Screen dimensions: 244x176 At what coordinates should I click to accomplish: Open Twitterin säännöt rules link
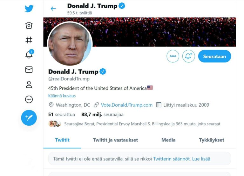(171, 159)
